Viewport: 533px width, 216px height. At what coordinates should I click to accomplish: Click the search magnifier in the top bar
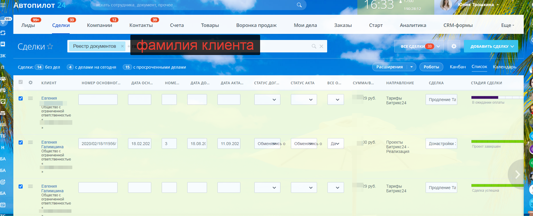(299, 5)
